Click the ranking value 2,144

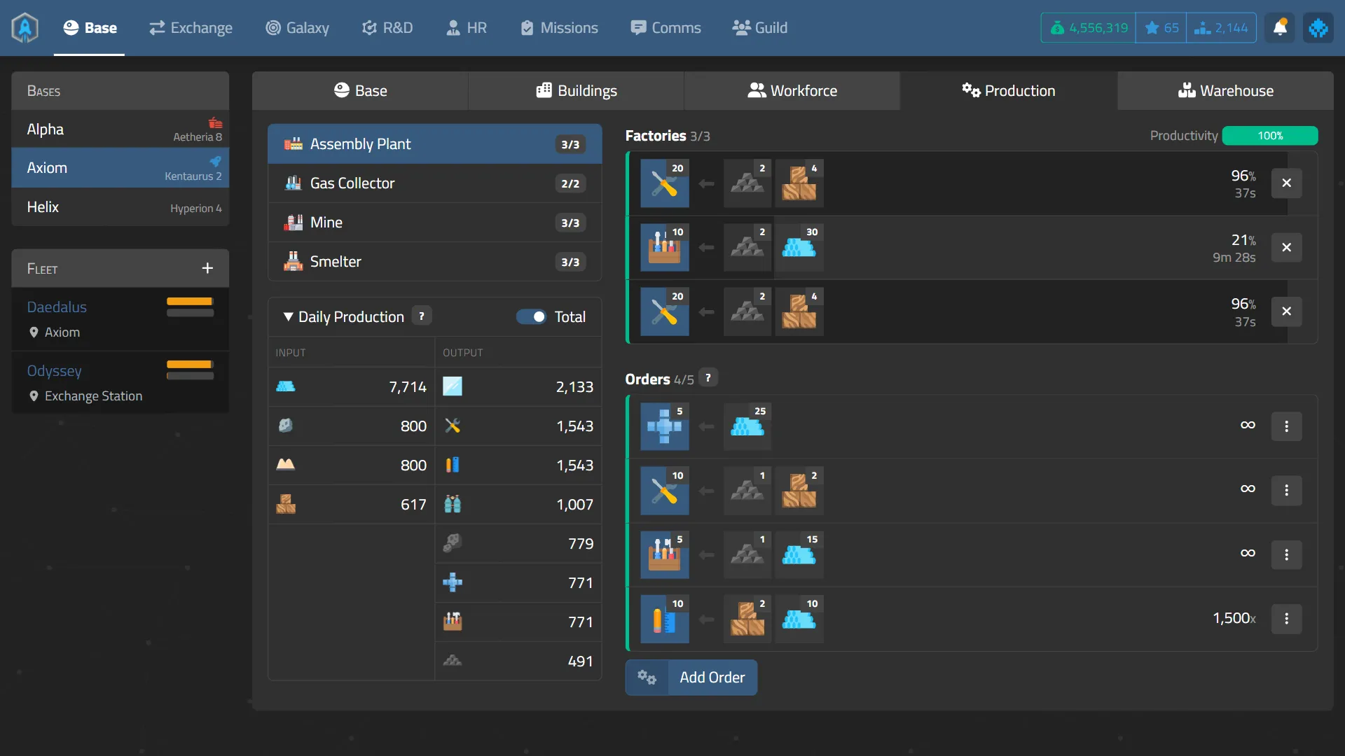point(1221,28)
